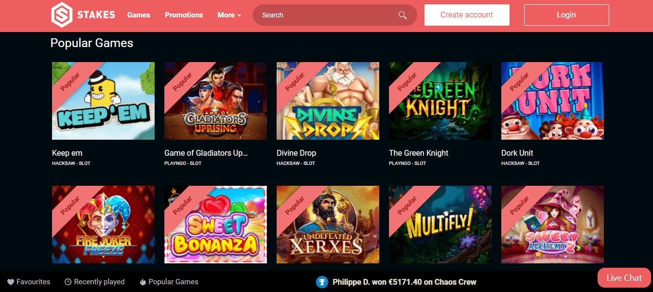Open the Keep em game thumbnail

[103, 101]
